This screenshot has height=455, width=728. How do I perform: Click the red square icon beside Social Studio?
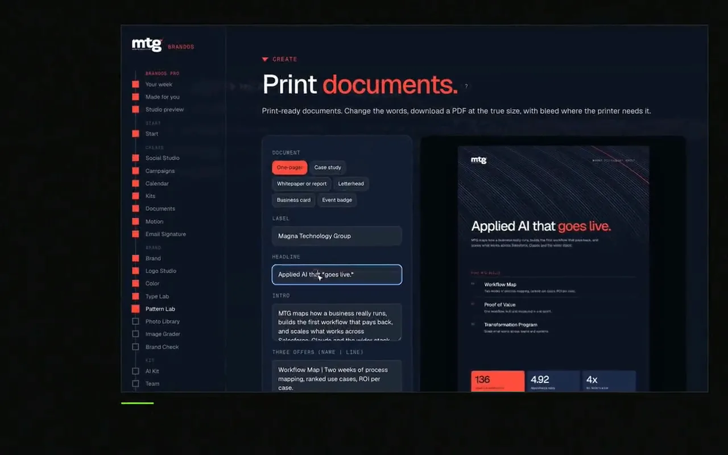[x=135, y=158]
